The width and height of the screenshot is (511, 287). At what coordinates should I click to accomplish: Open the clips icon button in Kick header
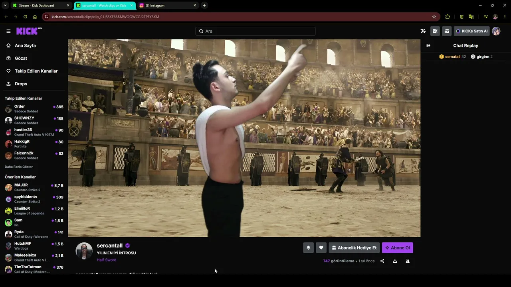click(435, 31)
